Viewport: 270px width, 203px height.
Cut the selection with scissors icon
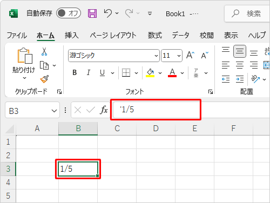pyautogui.click(x=44, y=51)
